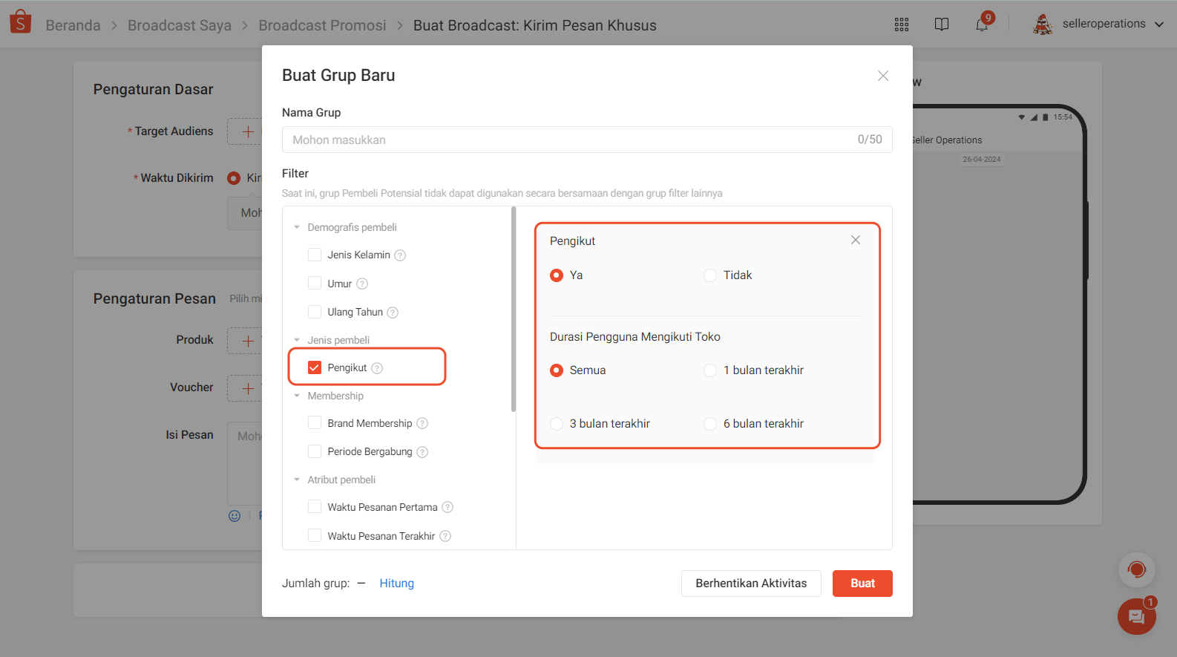Screen dimensions: 1177x657
Task: Open the seller education book icon
Action: click(x=941, y=24)
